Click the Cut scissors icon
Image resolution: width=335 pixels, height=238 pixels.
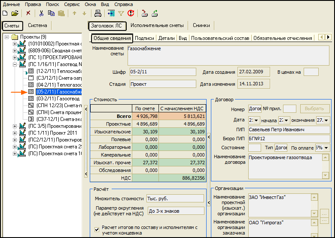pos(42,13)
